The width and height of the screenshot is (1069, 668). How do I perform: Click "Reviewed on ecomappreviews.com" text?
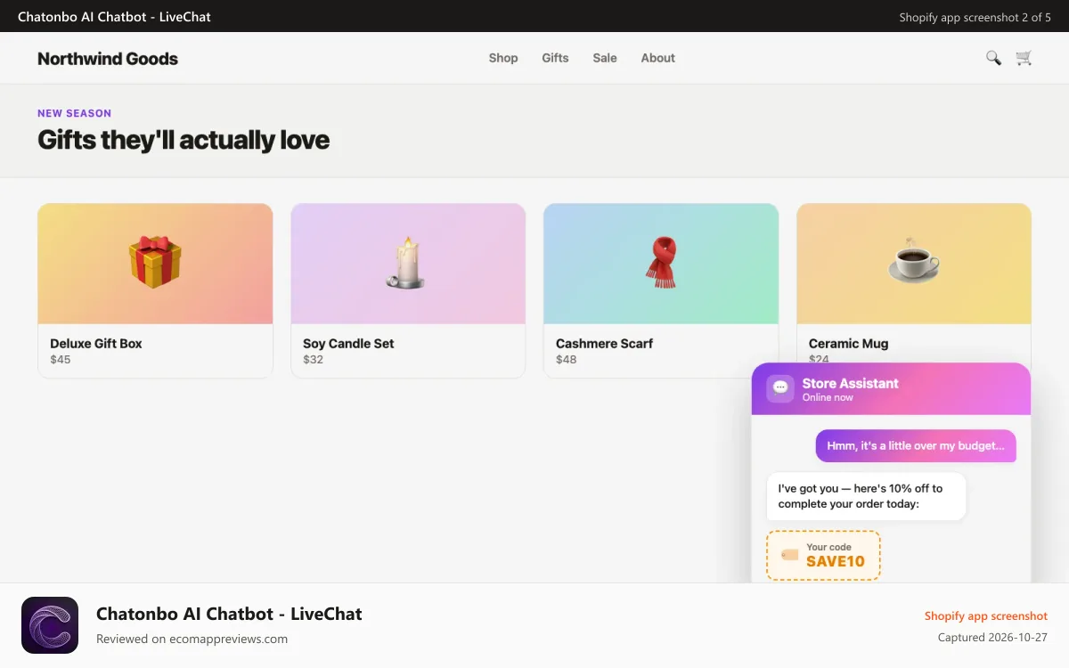coord(192,639)
